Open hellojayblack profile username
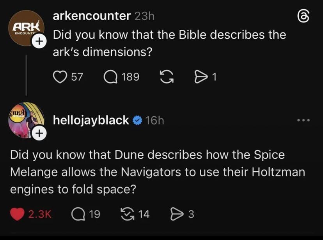 pyautogui.click(x=91, y=120)
